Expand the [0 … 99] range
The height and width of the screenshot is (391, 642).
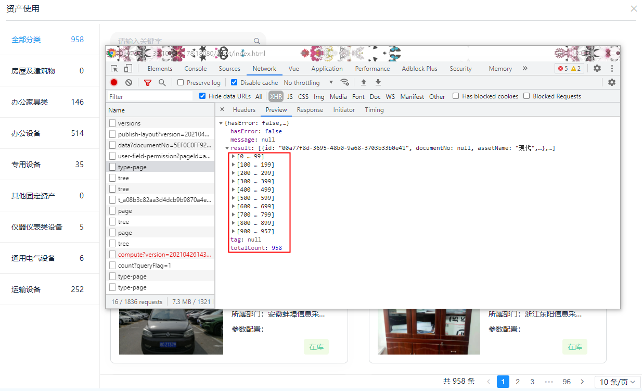point(234,156)
